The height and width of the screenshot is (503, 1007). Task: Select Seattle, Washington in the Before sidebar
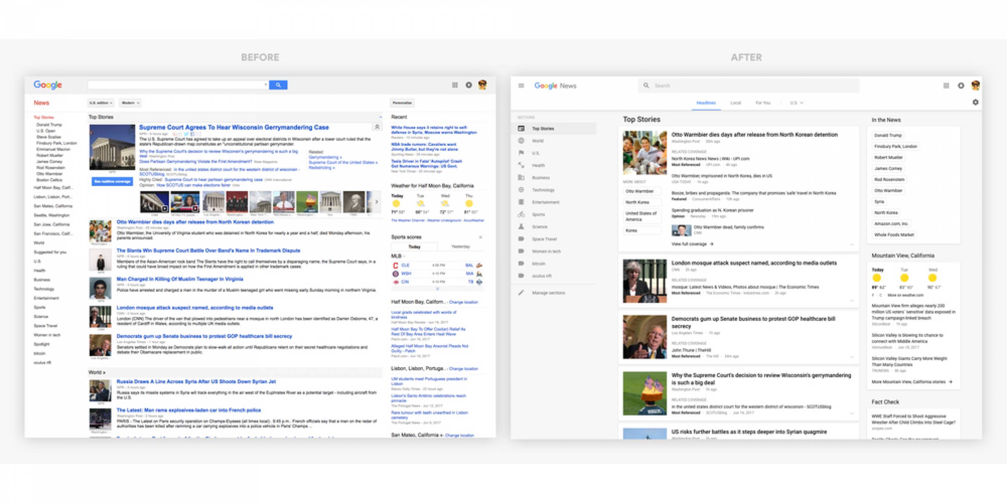(51, 215)
